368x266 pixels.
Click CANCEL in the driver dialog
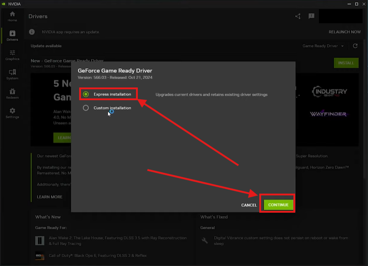coord(249,205)
